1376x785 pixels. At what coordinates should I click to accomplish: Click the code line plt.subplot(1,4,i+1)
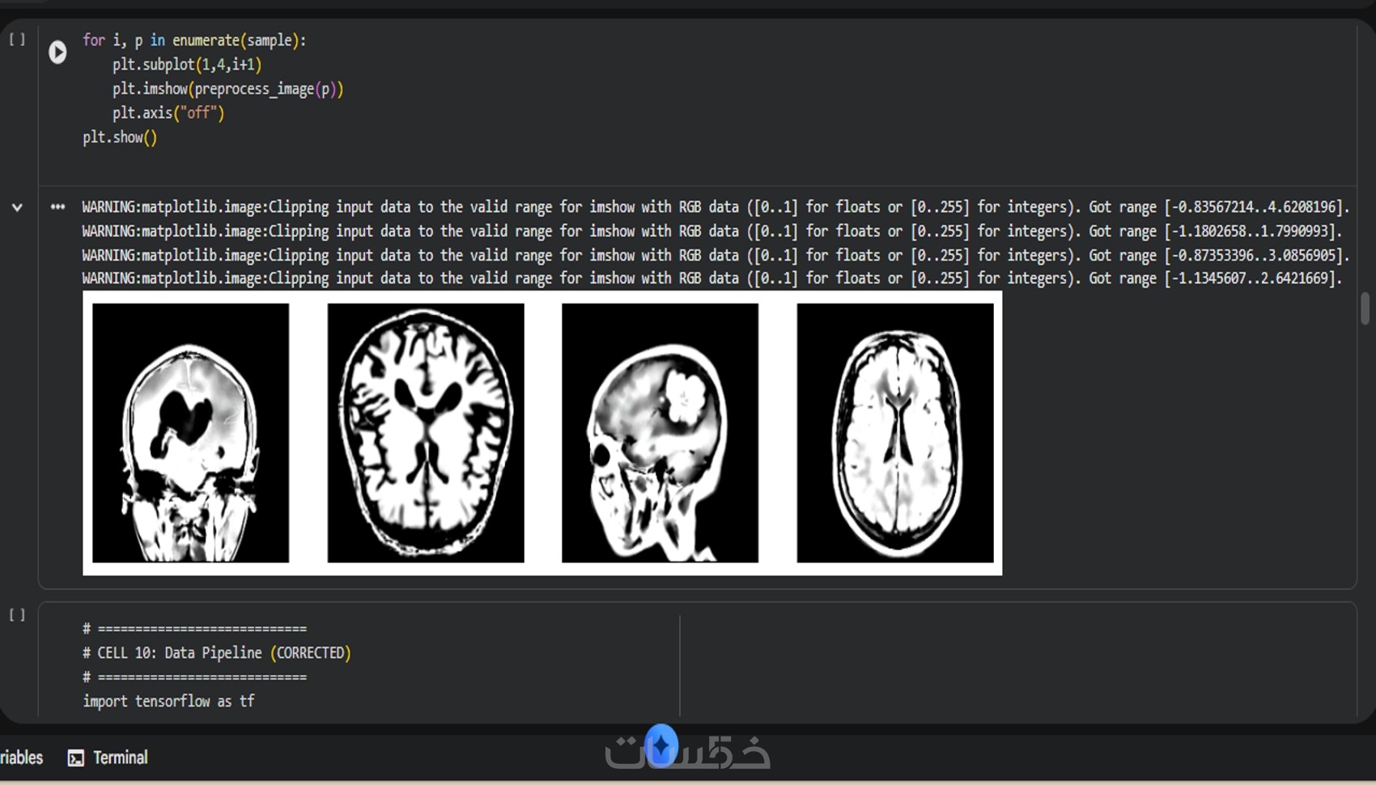[187, 64]
